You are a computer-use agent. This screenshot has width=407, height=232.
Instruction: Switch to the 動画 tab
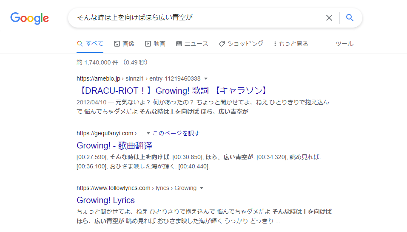(x=155, y=44)
